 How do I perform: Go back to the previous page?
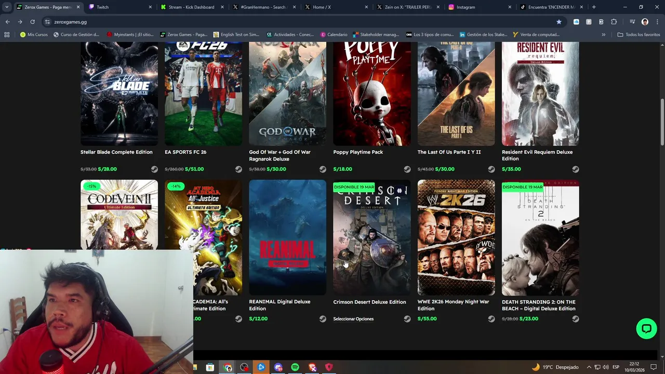tap(7, 22)
